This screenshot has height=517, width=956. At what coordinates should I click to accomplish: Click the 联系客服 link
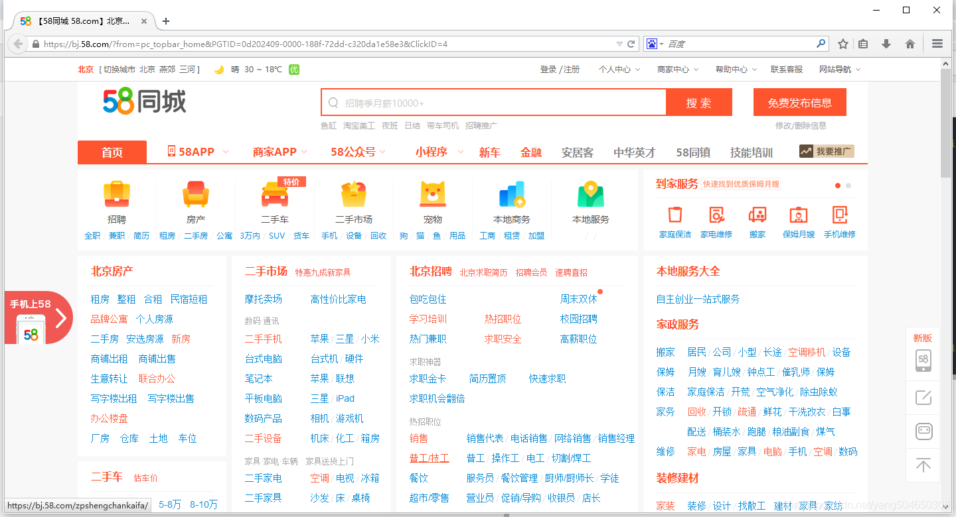pos(787,69)
